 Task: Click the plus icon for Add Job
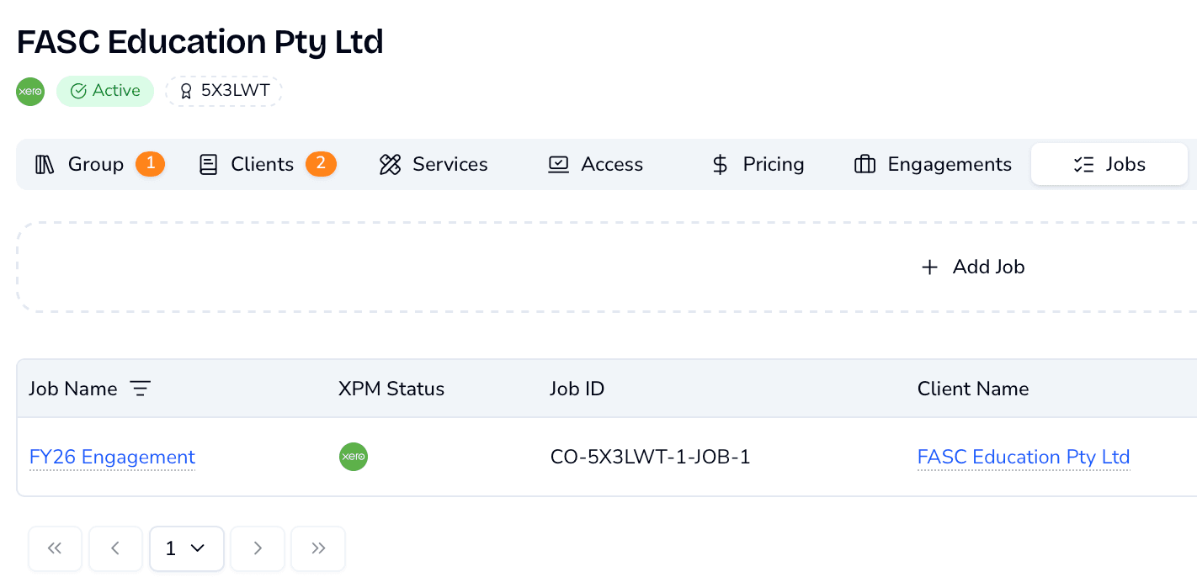929,267
